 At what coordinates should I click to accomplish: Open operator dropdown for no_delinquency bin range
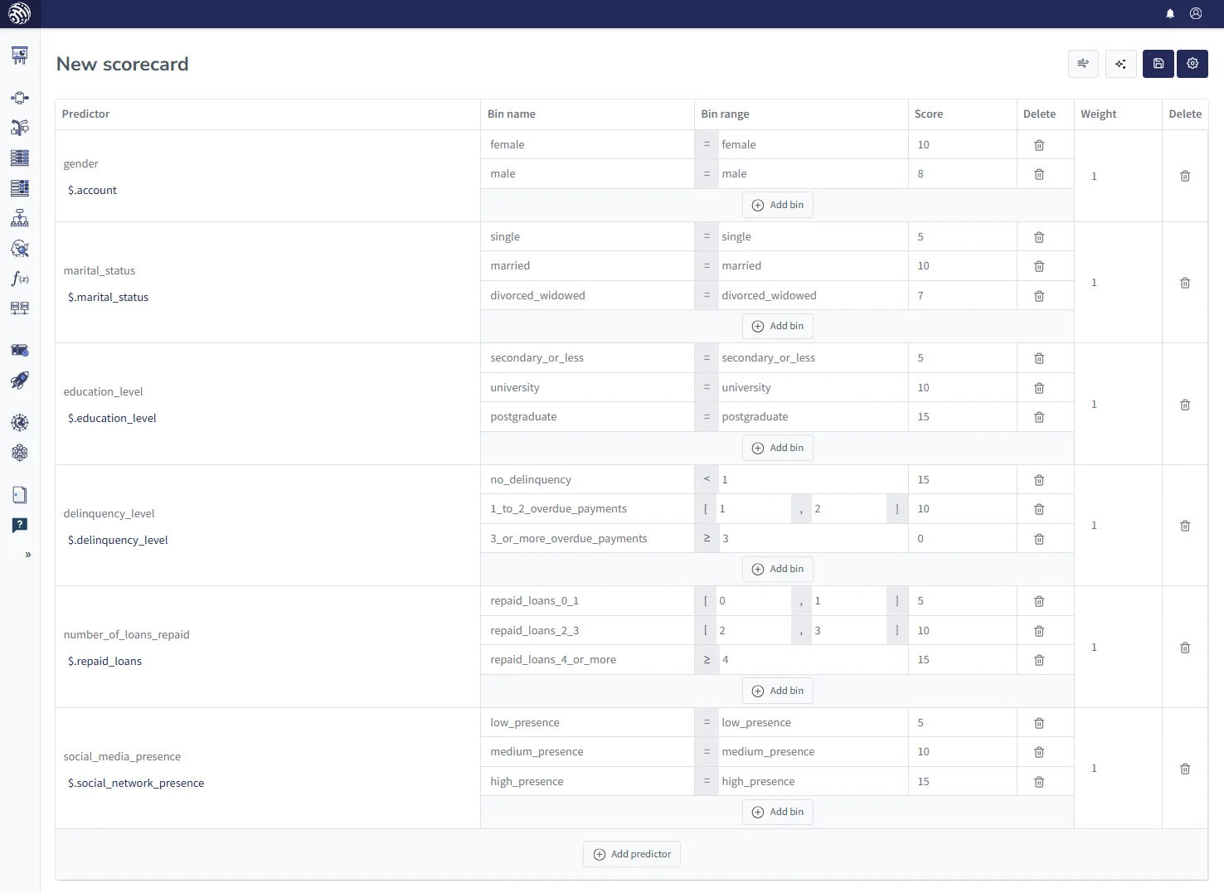707,479
